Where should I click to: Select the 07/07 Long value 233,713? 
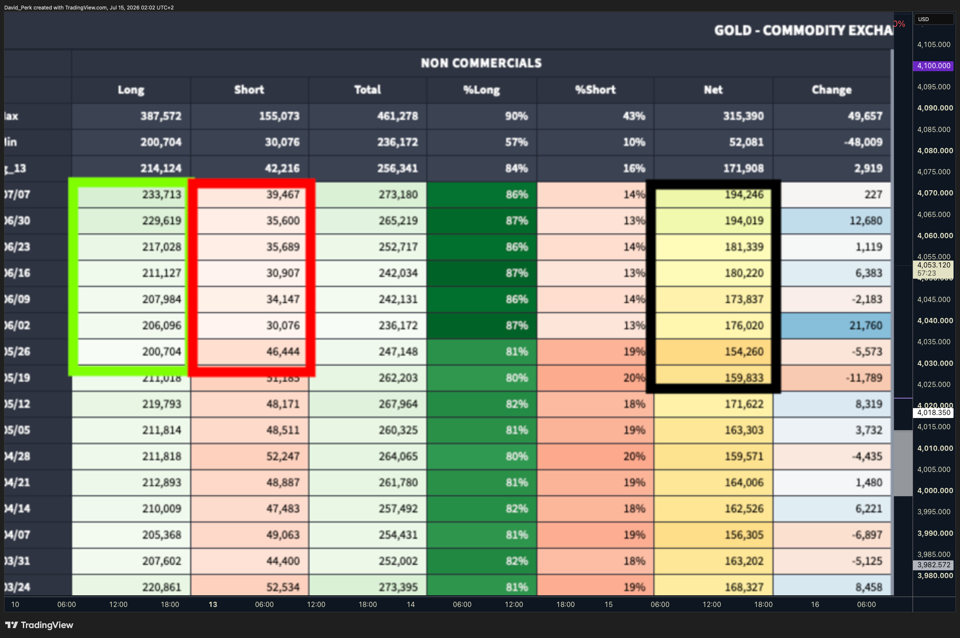(162, 195)
